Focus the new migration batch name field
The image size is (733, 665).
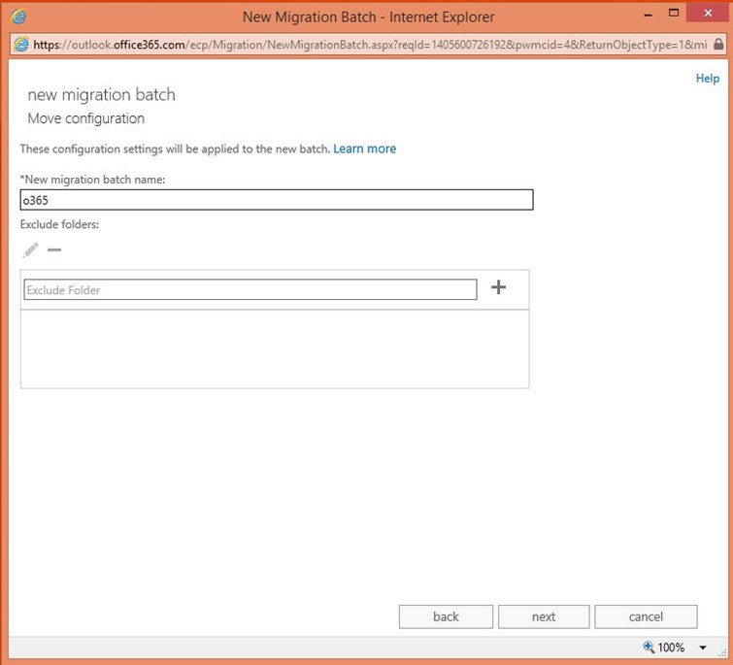277,200
